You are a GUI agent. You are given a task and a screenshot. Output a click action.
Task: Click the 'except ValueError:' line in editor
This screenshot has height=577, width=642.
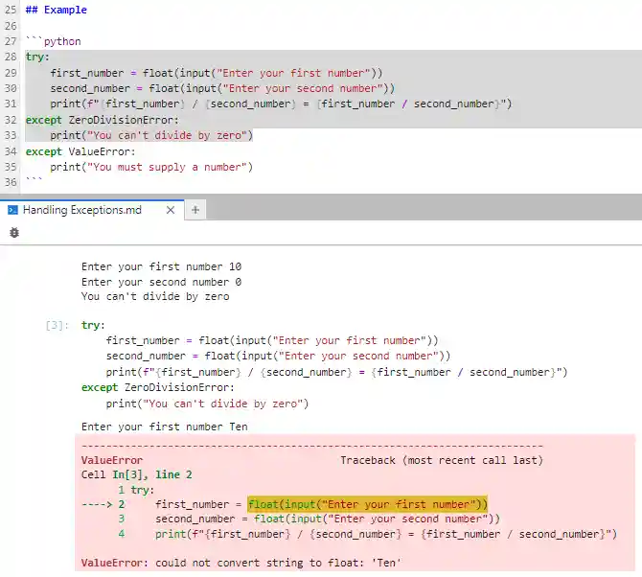[80, 151]
